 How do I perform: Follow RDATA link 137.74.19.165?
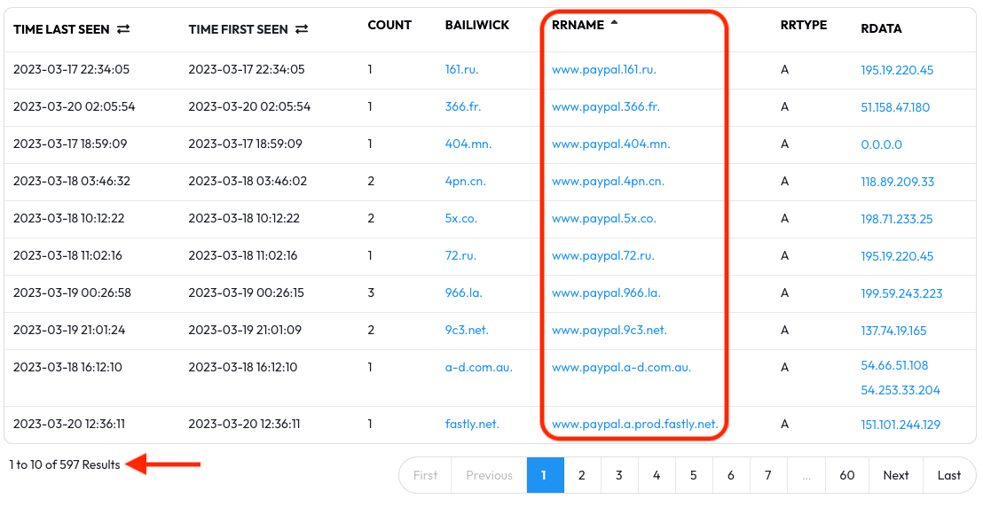[x=893, y=331]
